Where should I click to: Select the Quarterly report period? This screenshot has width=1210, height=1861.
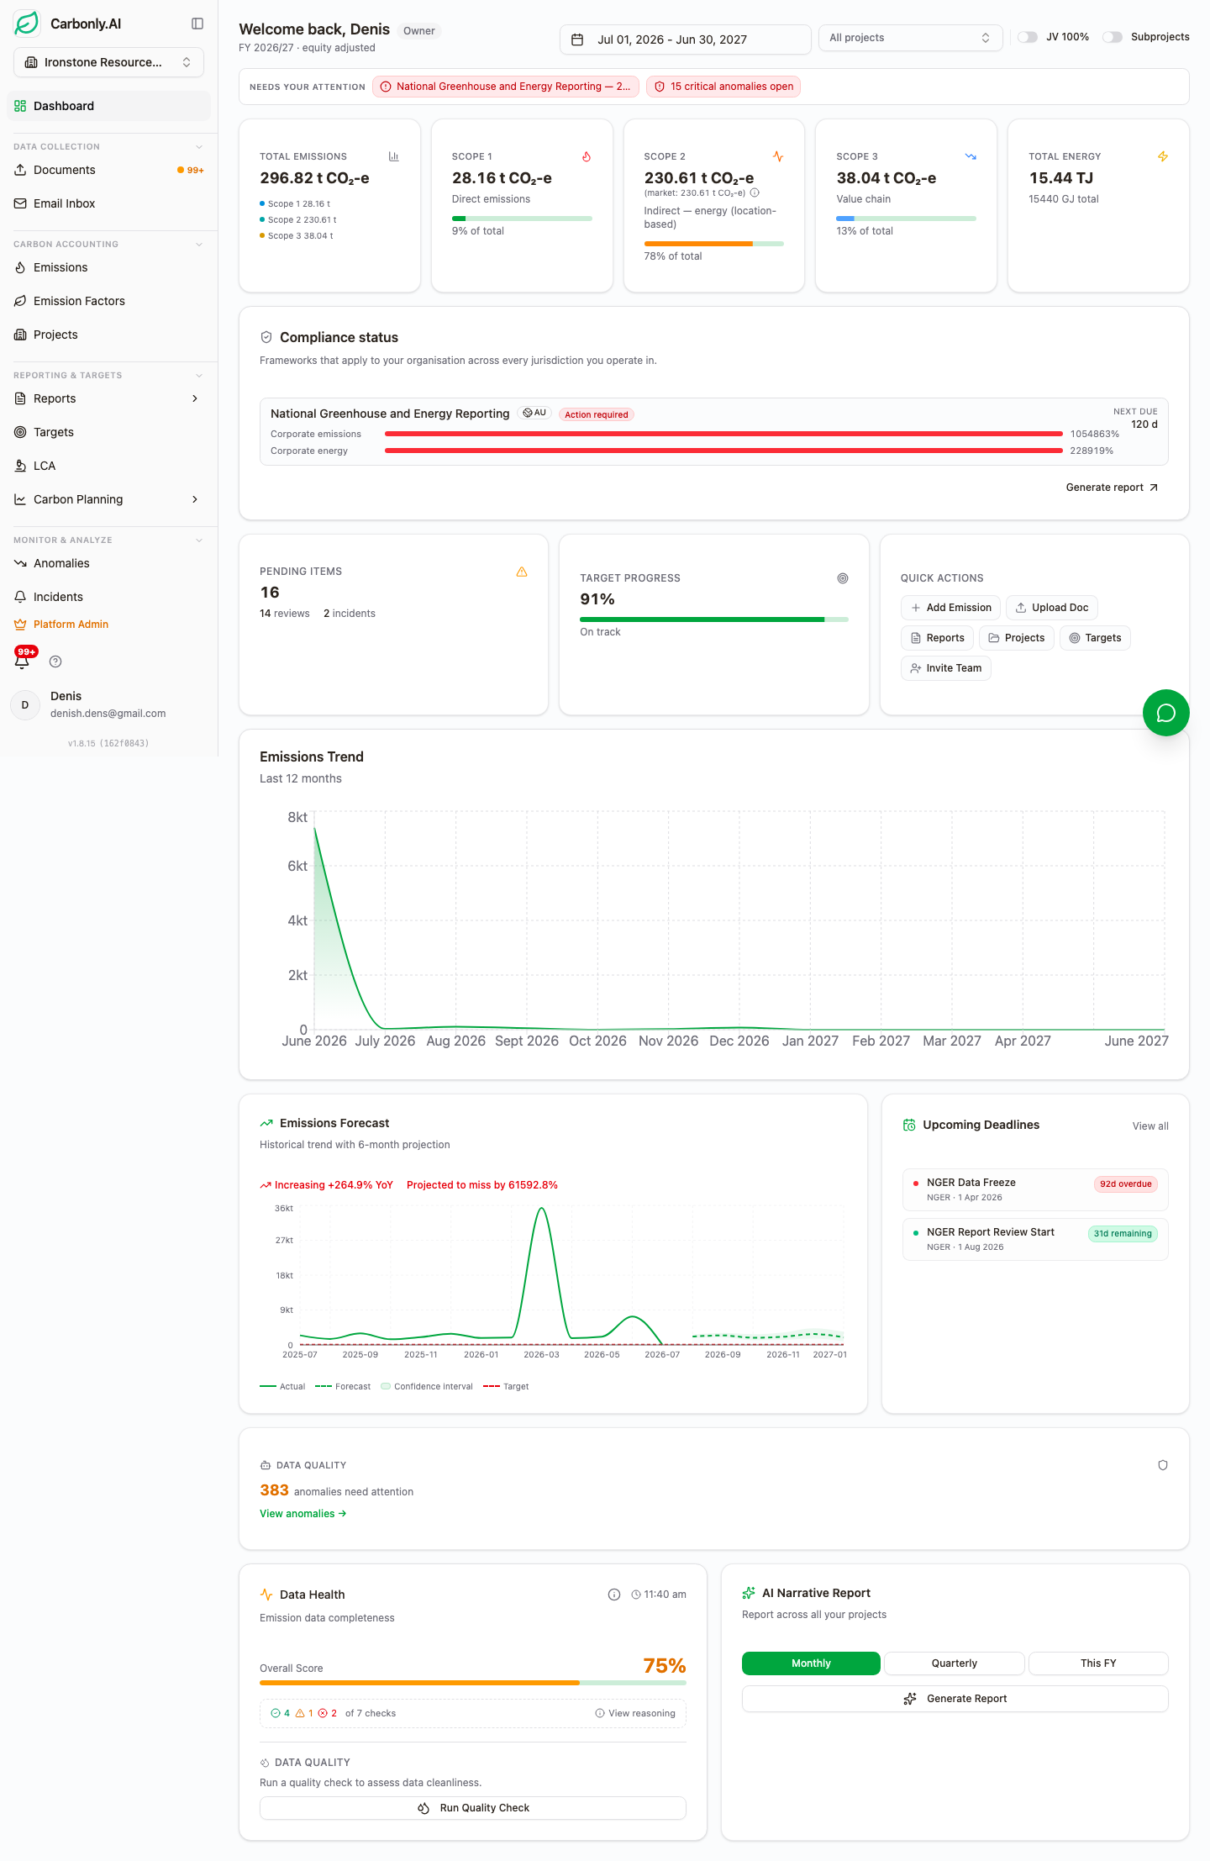point(955,1663)
